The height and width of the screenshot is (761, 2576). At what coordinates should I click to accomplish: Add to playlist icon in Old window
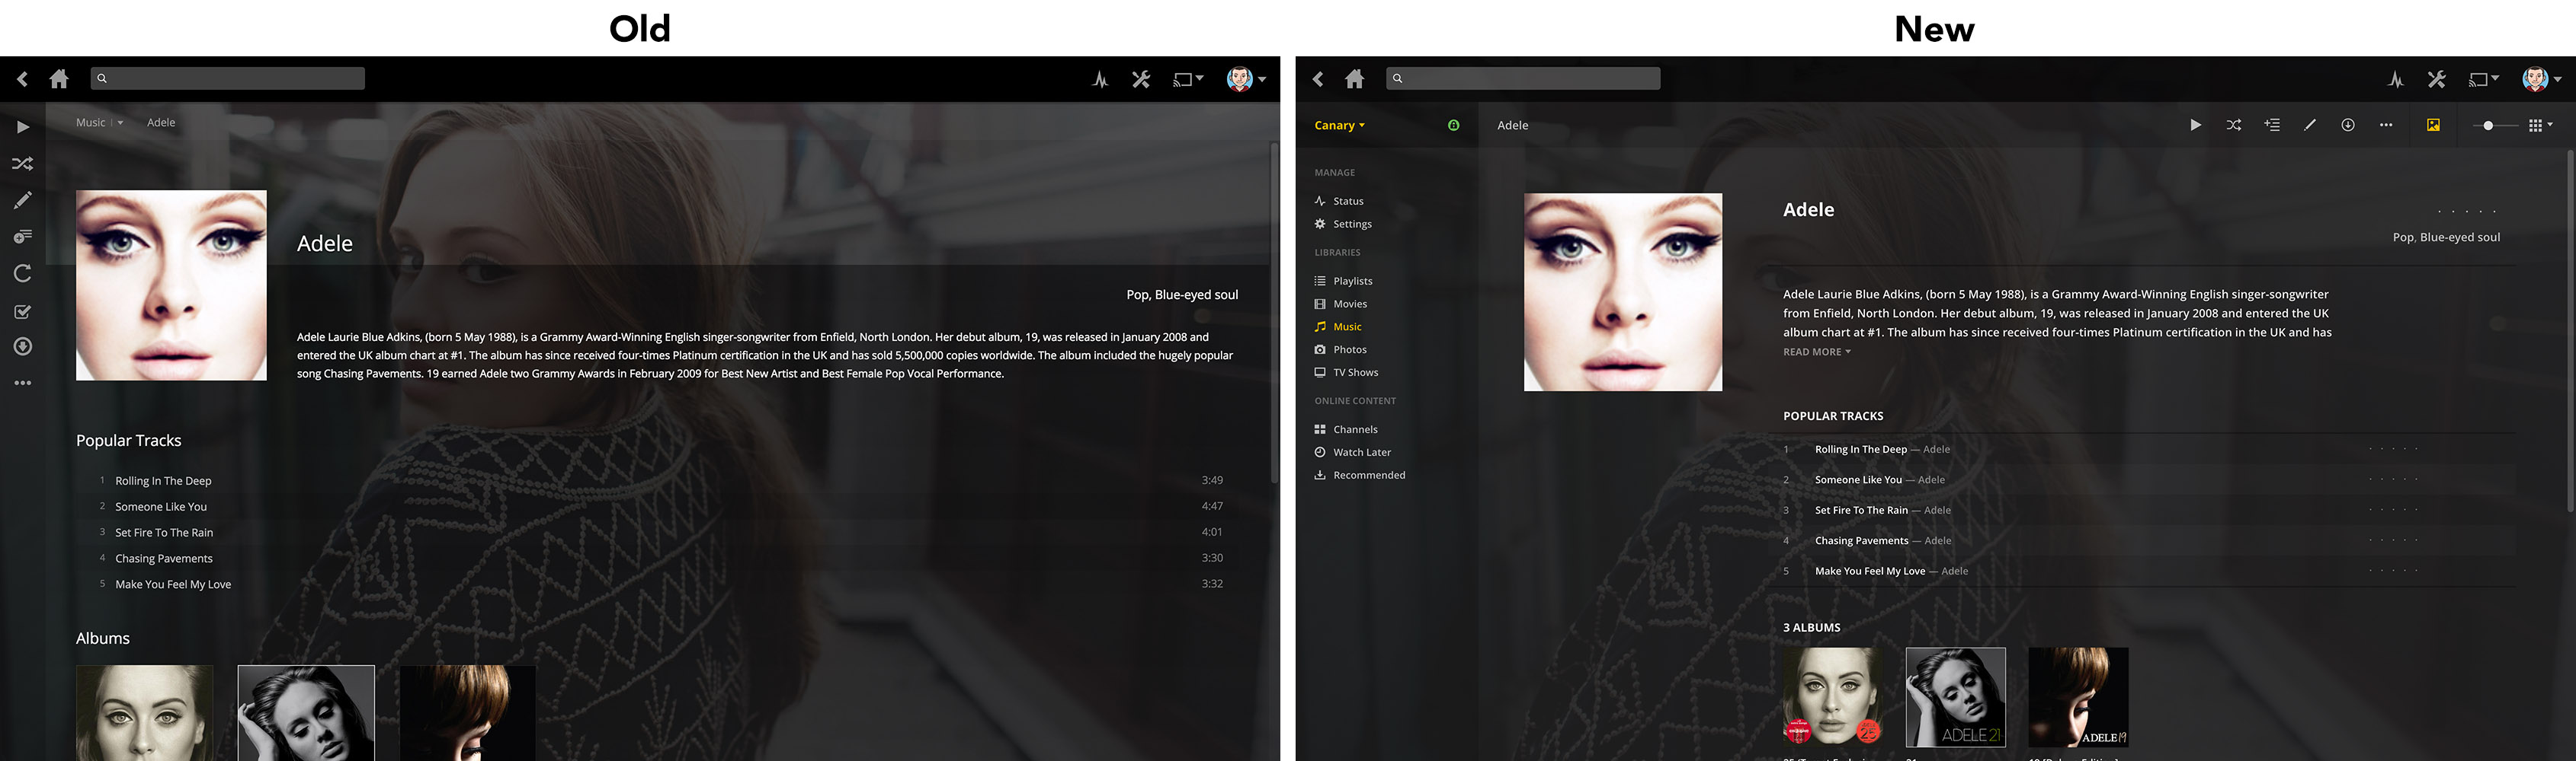22,237
